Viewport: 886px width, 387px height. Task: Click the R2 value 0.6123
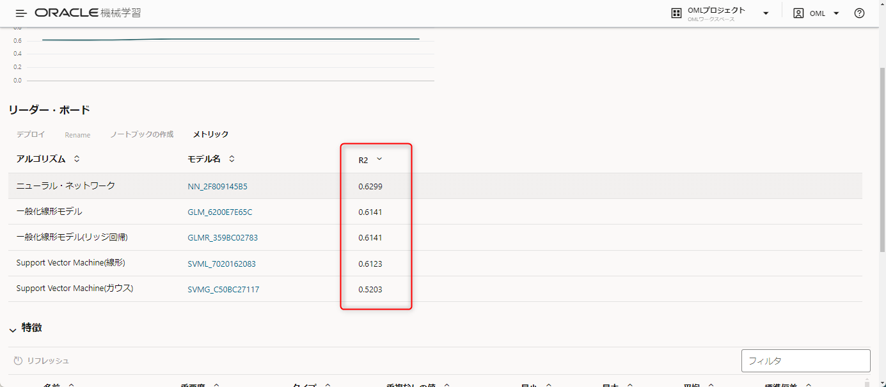(370, 264)
